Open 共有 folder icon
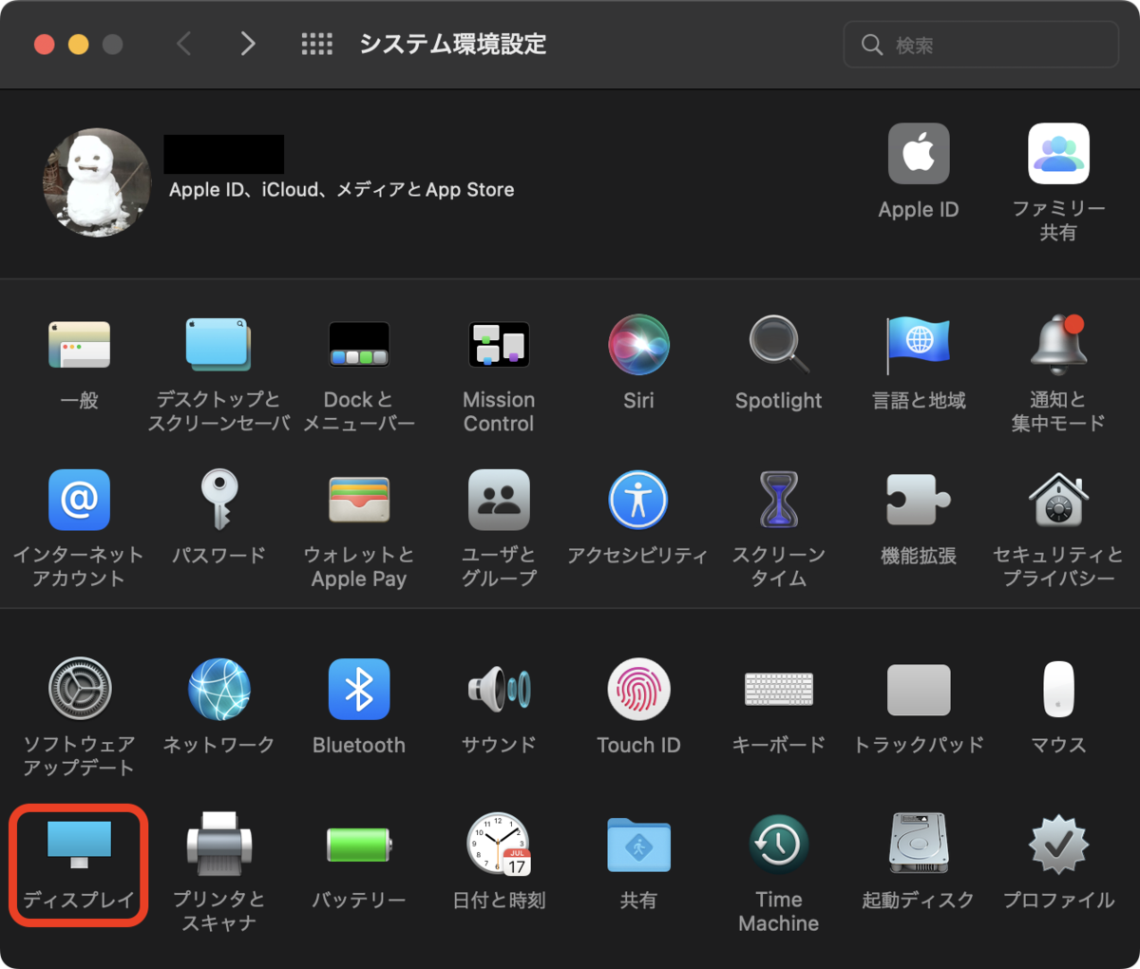 tap(638, 845)
